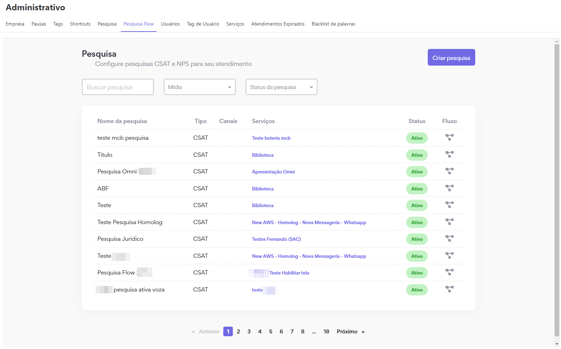Image resolution: width=561 pixels, height=349 pixels.
Task: Click the Status column header
Action: click(417, 121)
